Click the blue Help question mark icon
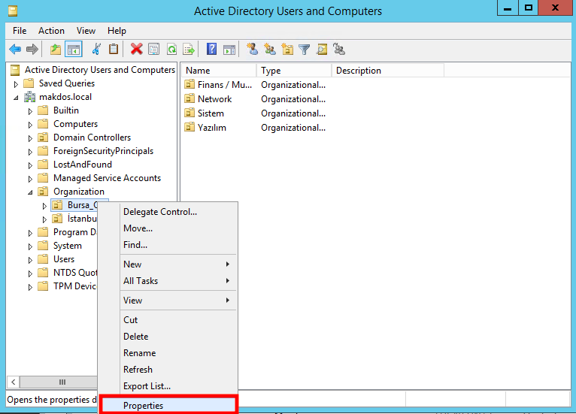Image resolution: width=576 pixels, height=414 pixels. [211, 49]
